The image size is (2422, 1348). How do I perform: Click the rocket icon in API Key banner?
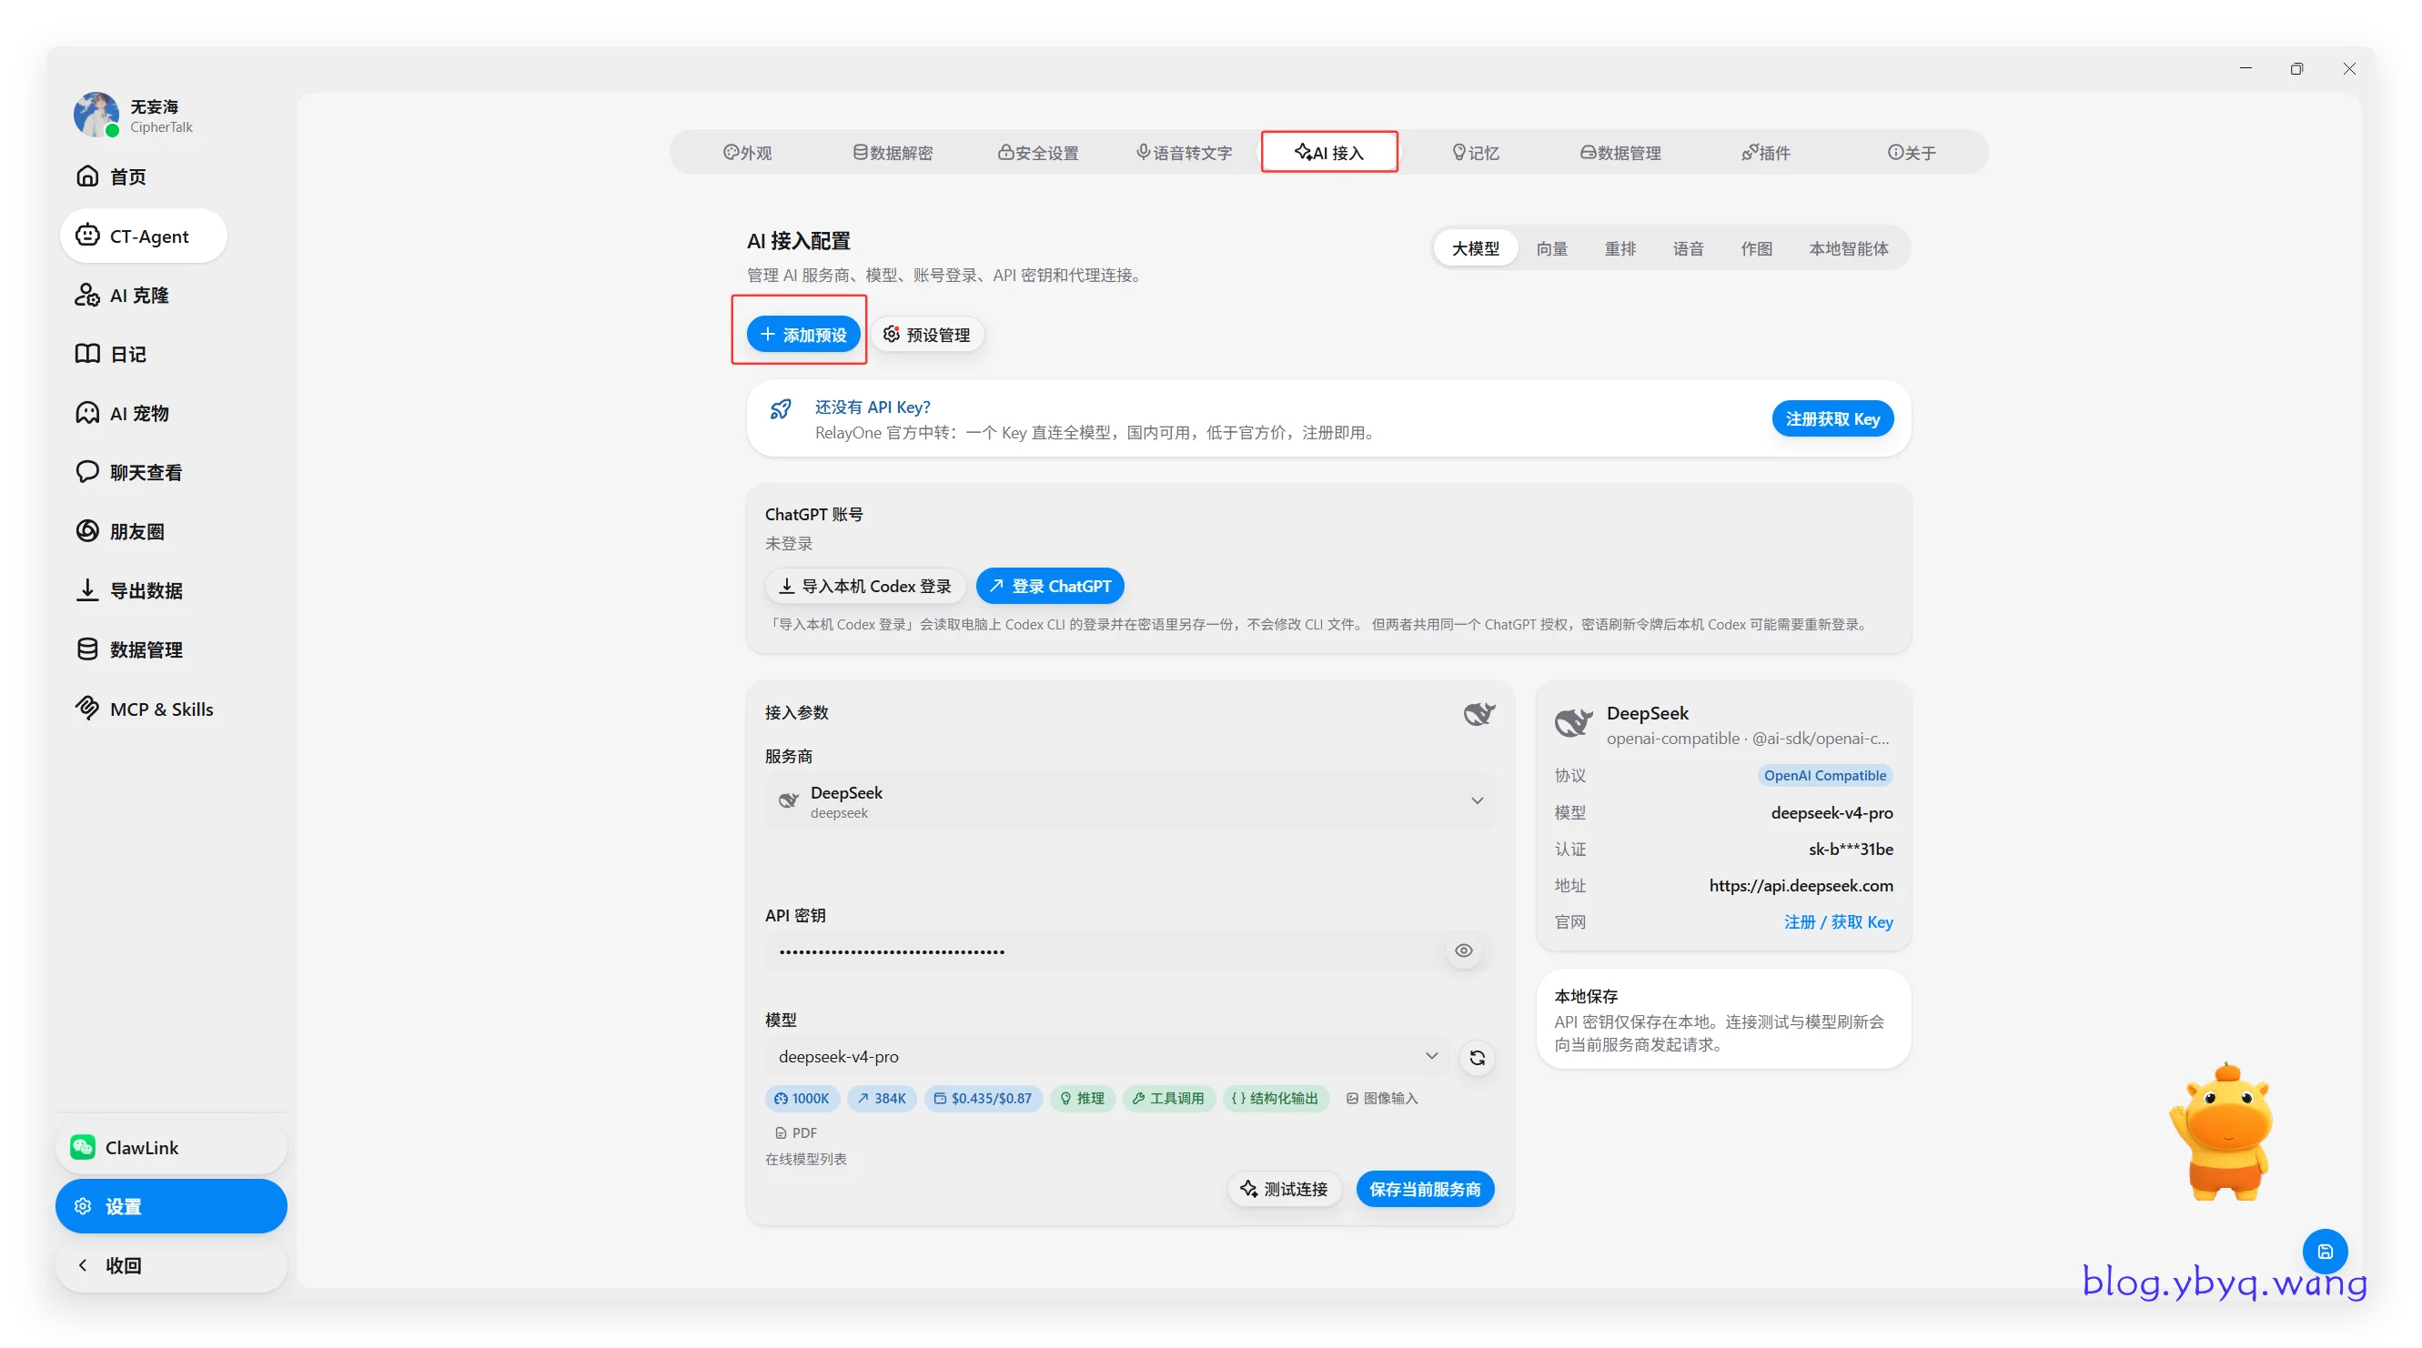click(781, 410)
